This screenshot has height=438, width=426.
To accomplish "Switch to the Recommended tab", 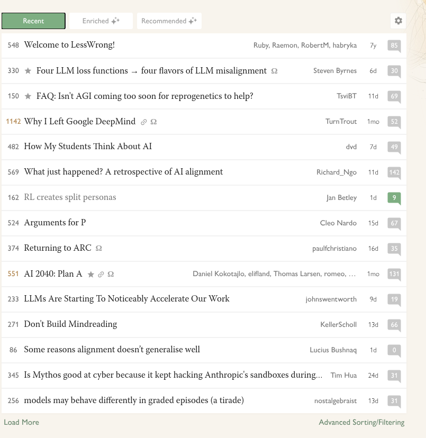I will point(169,21).
